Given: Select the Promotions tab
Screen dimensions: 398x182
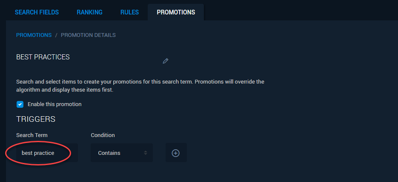Looking at the screenshot, I should 176,12.
